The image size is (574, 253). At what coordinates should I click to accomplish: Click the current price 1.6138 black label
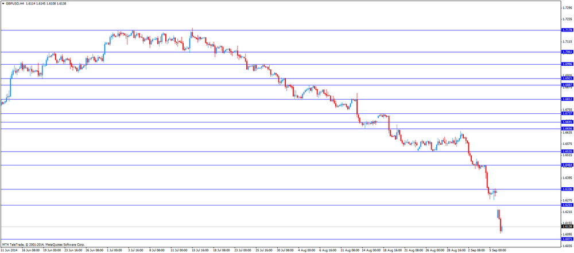click(567, 227)
